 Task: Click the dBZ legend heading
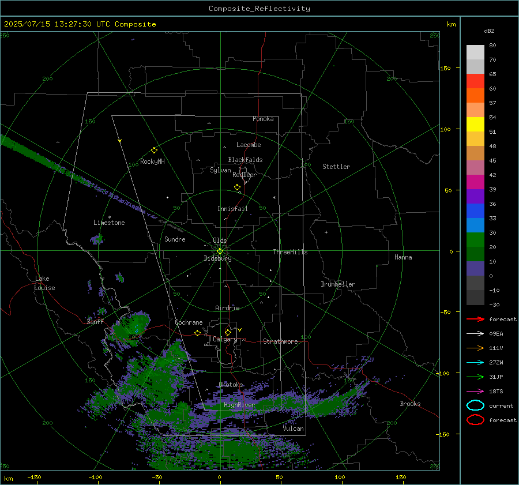(x=489, y=31)
